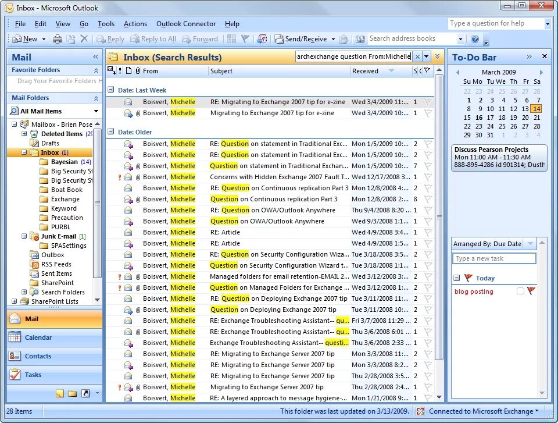This screenshot has width=558, height=423.
Task: Open the Actions menu
Action: click(x=135, y=24)
